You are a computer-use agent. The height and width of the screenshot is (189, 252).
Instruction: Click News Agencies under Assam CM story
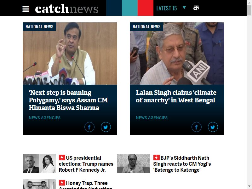[45, 117]
